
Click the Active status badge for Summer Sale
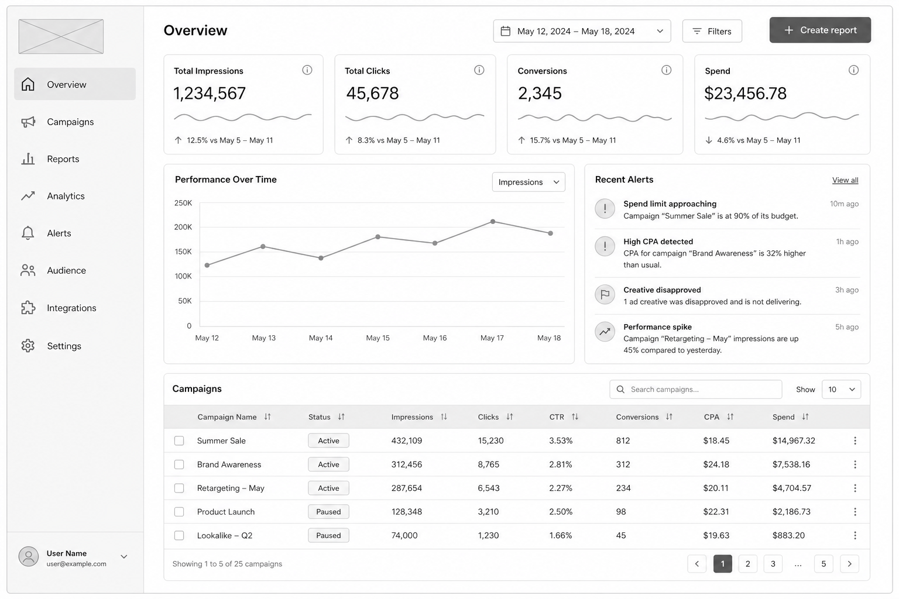[328, 440]
